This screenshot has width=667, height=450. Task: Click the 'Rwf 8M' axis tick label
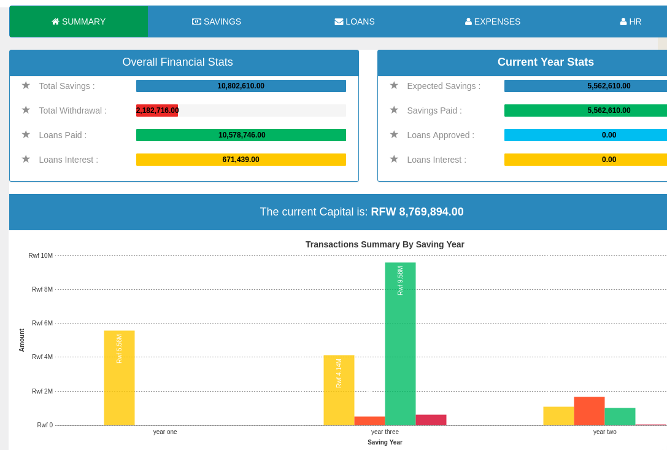coord(42,290)
